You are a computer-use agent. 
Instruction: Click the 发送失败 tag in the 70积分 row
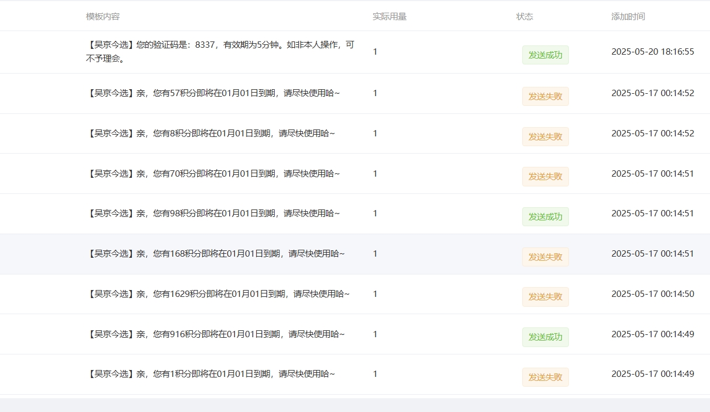(545, 177)
